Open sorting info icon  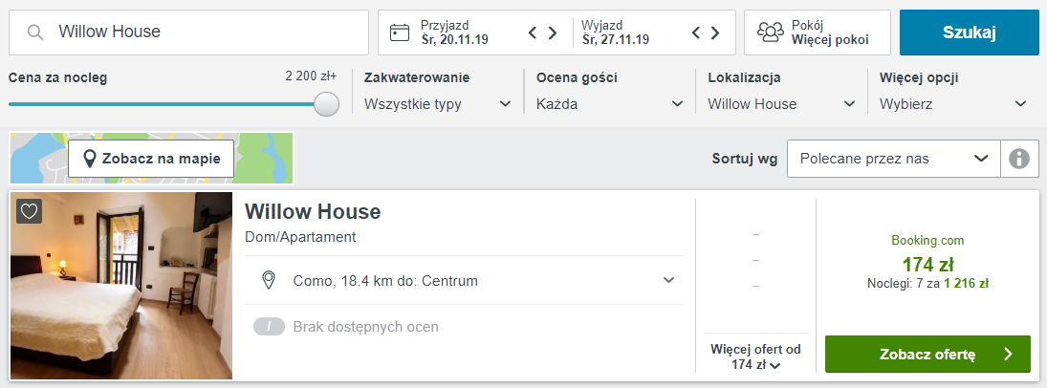click(1019, 159)
